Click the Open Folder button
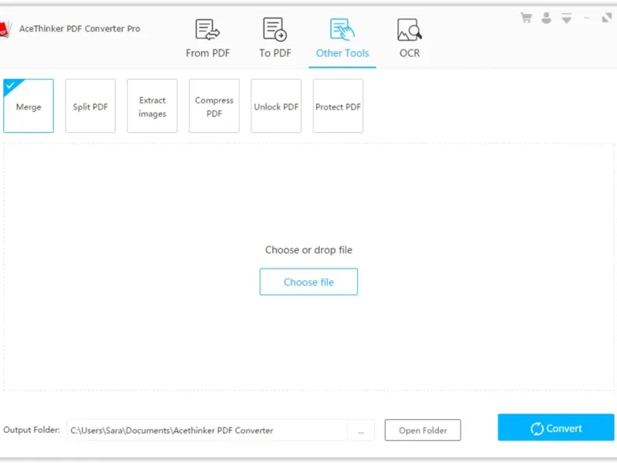This screenshot has height=463, width=617. pyautogui.click(x=423, y=431)
